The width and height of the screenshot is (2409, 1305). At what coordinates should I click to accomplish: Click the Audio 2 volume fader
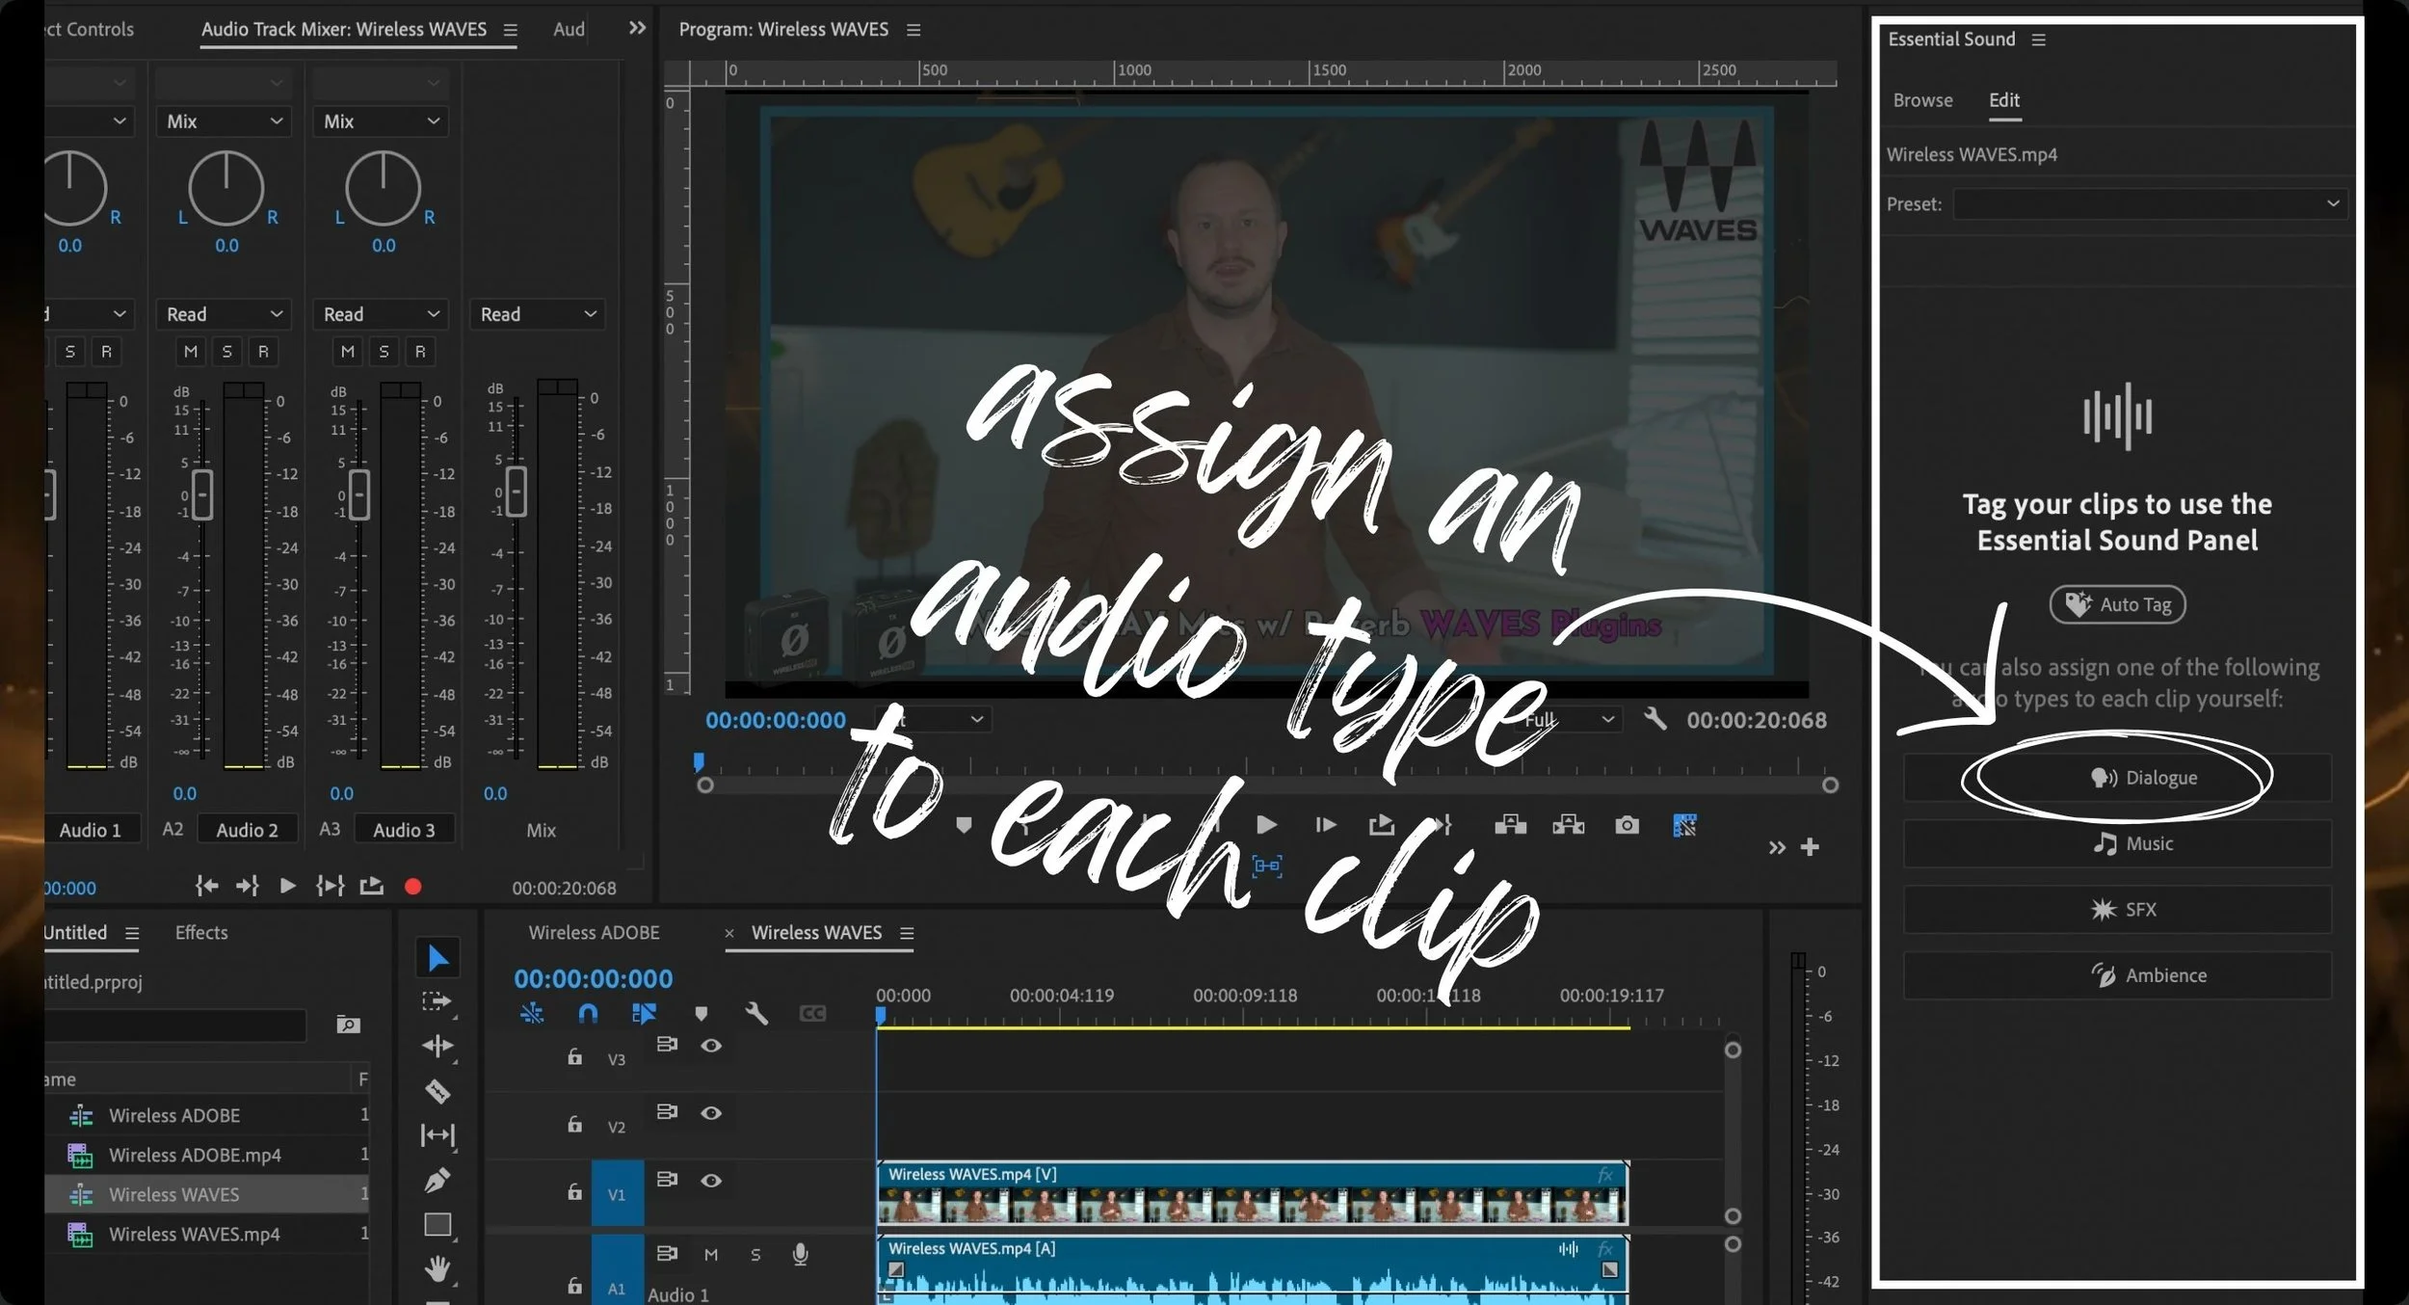pos(202,495)
